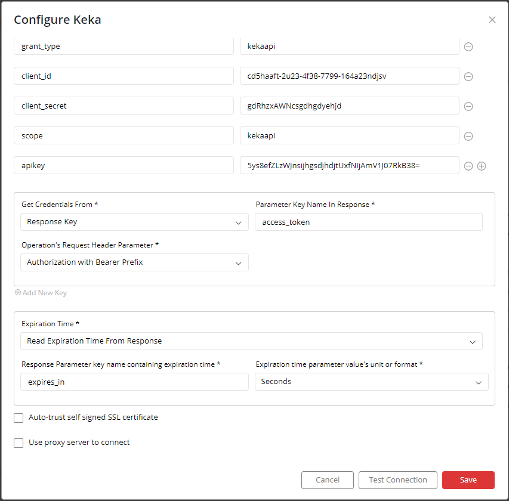
Task: Open the Get Credentials From dropdown
Action: point(134,222)
